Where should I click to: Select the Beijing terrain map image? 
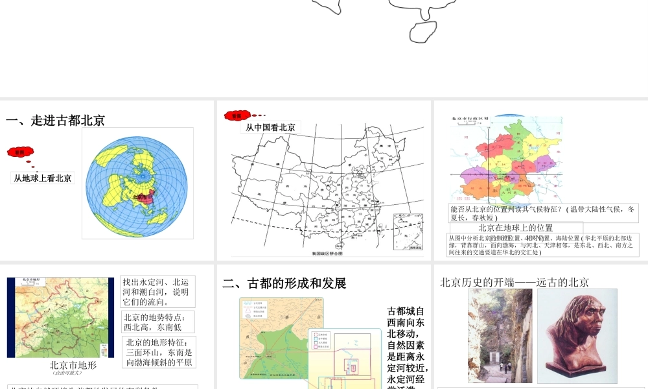click(60, 318)
